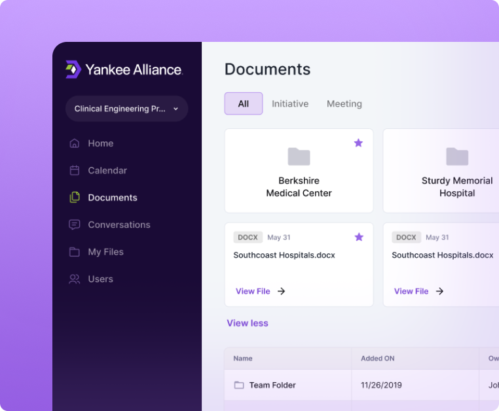
Task: Unstar the Berkshire Medical Center folder
Action: 358,143
